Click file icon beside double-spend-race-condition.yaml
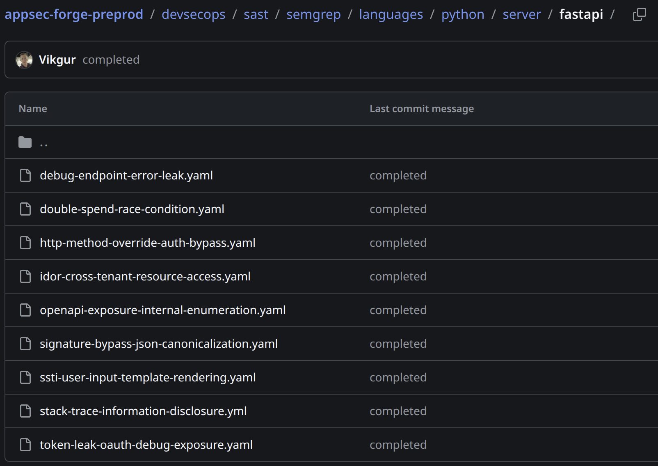The height and width of the screenshot is (466, 658). [25, 209]
